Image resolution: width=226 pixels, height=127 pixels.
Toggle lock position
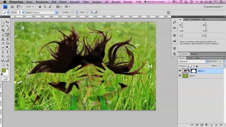tap(194, 66)
